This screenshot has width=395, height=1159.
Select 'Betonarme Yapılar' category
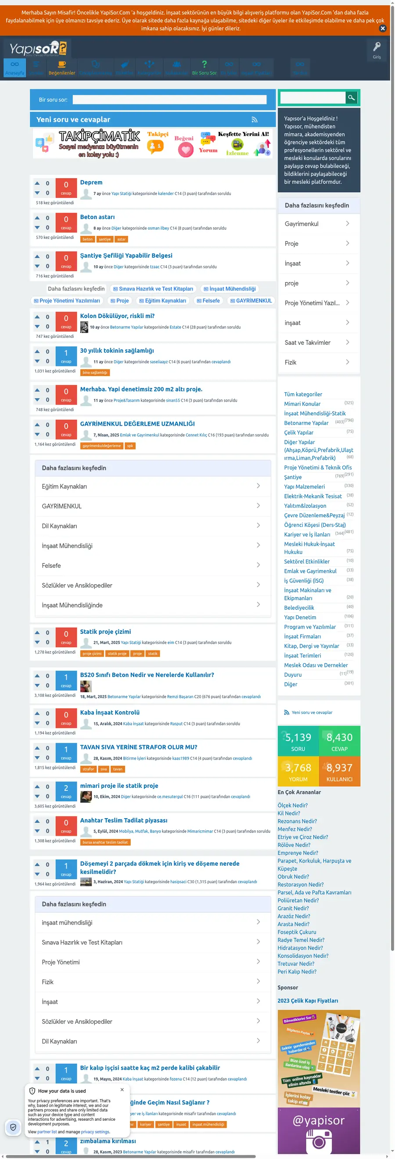(306, 423)
